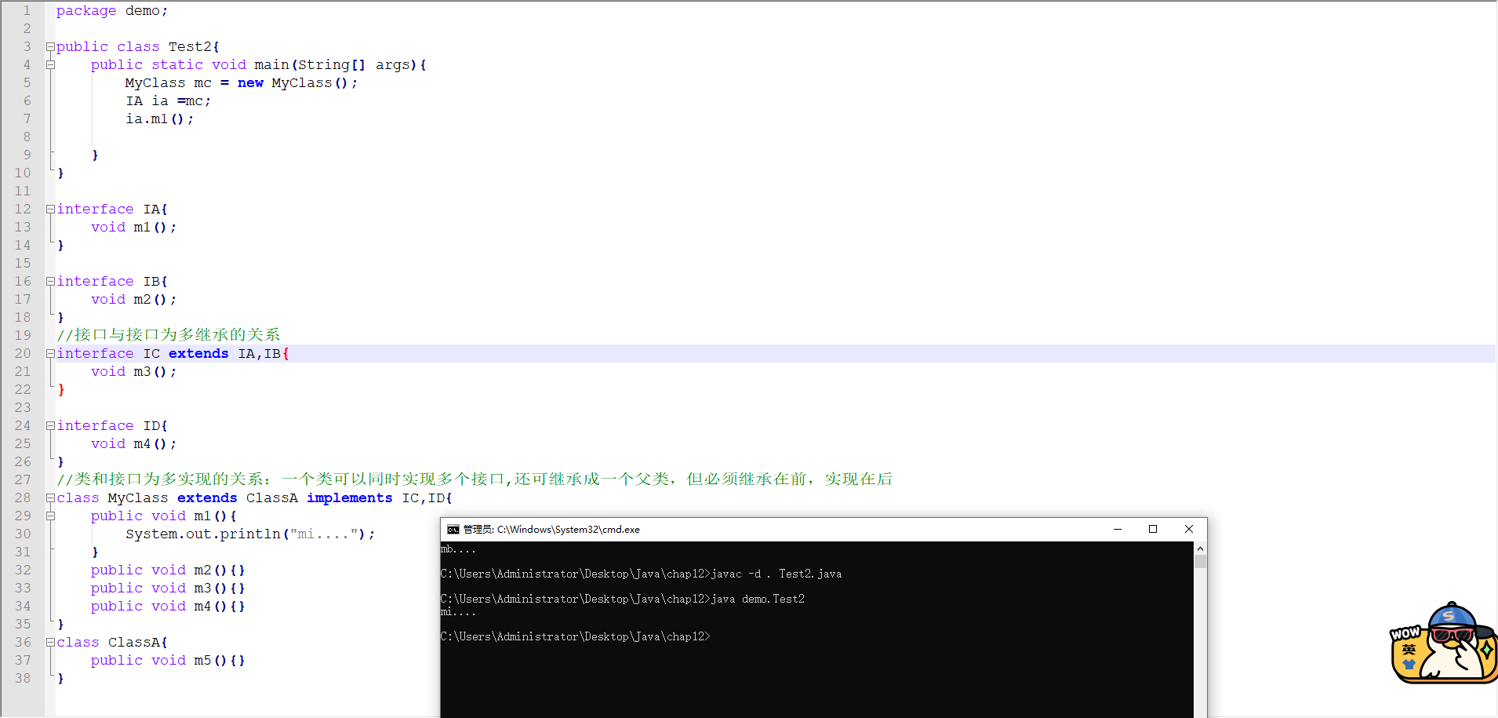Click the 'void m4();' declaration in interface ID
1498x718 pixels.
[133, 444]
